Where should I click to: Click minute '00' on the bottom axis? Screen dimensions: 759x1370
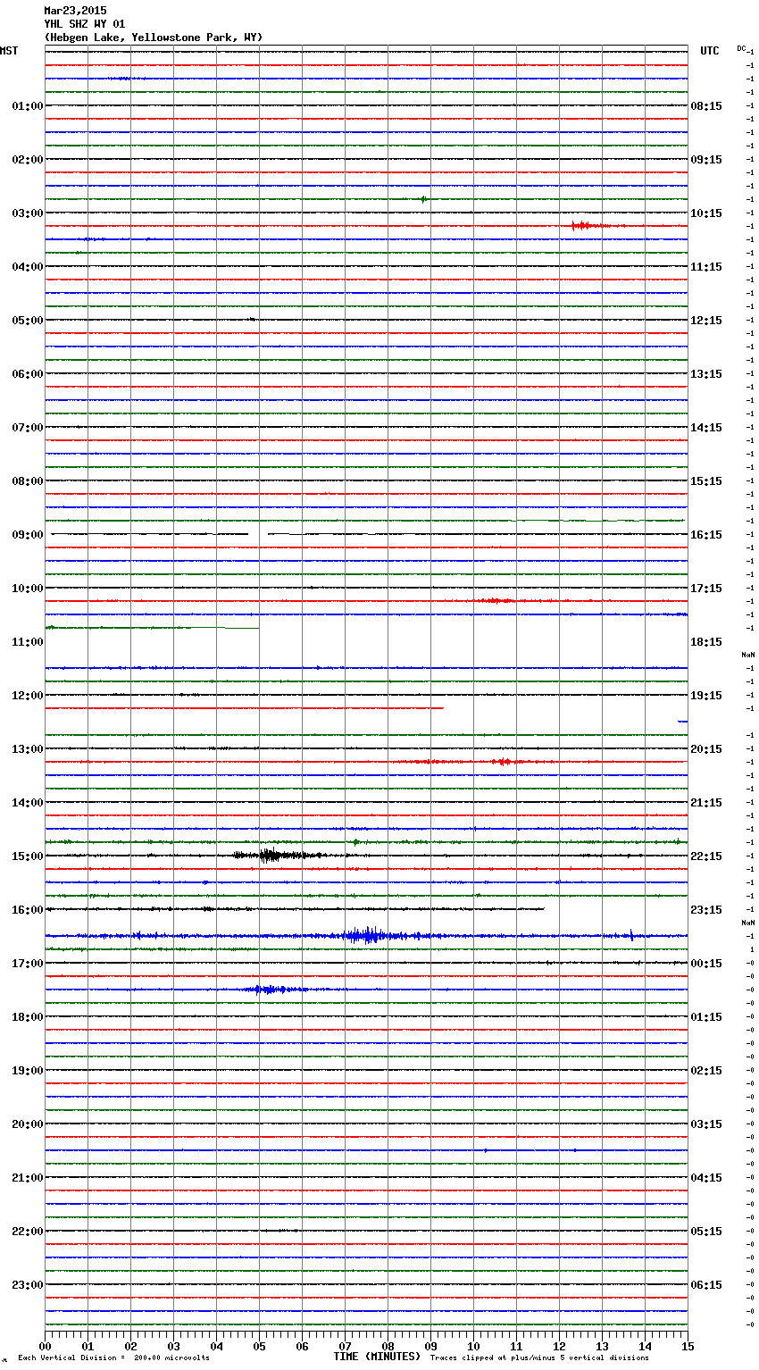[x=45, y=1346]
